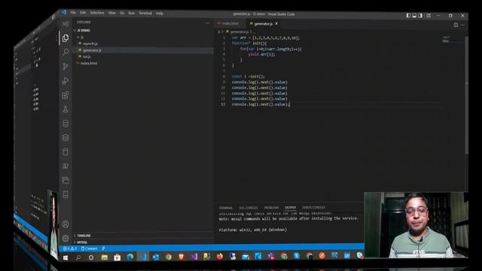This screenshot has height=271, width=482.
Task: Click errors and warnings status indicator
Action: 70,248
